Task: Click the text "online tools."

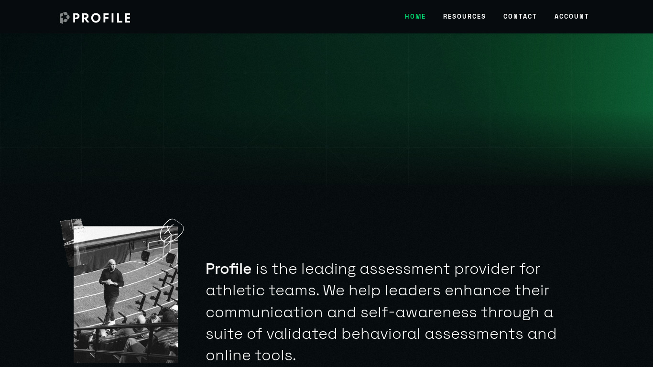Action: pyautogui.click(x=251, y=355)
